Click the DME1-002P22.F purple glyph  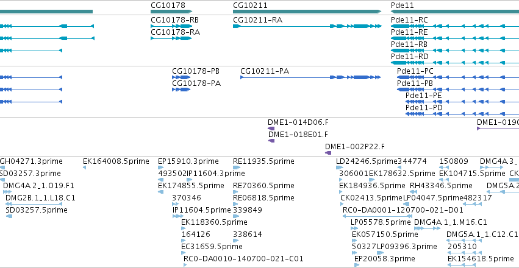pos(328,153)
